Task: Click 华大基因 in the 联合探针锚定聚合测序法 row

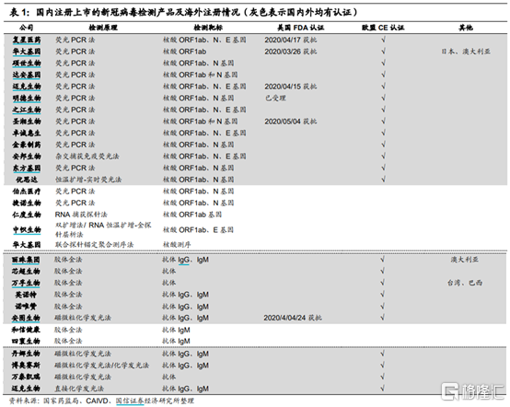Action: click(x=27, y=245)
